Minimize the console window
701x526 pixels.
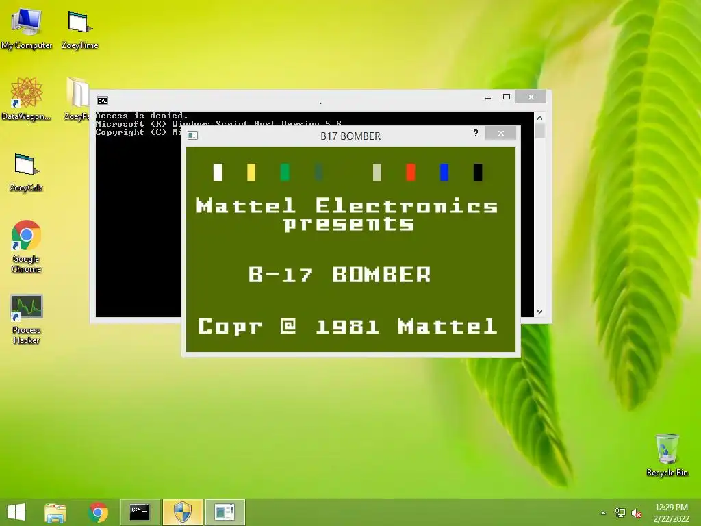pos(488,97)
